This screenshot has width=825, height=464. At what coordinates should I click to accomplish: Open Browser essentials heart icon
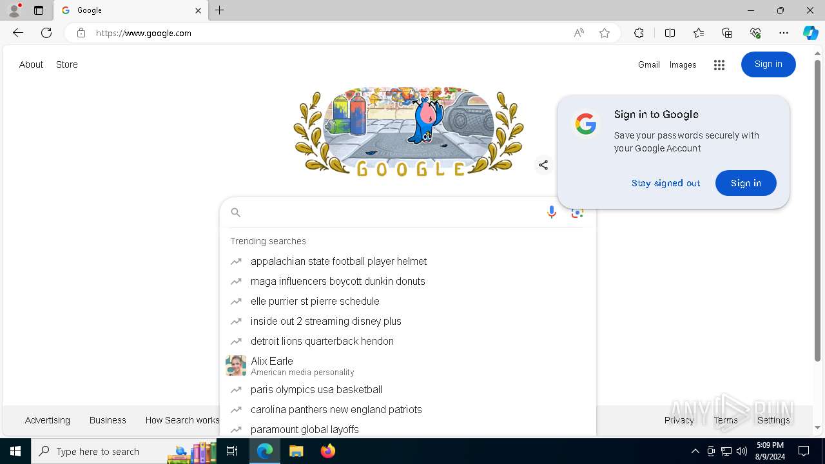pos(755,33)
